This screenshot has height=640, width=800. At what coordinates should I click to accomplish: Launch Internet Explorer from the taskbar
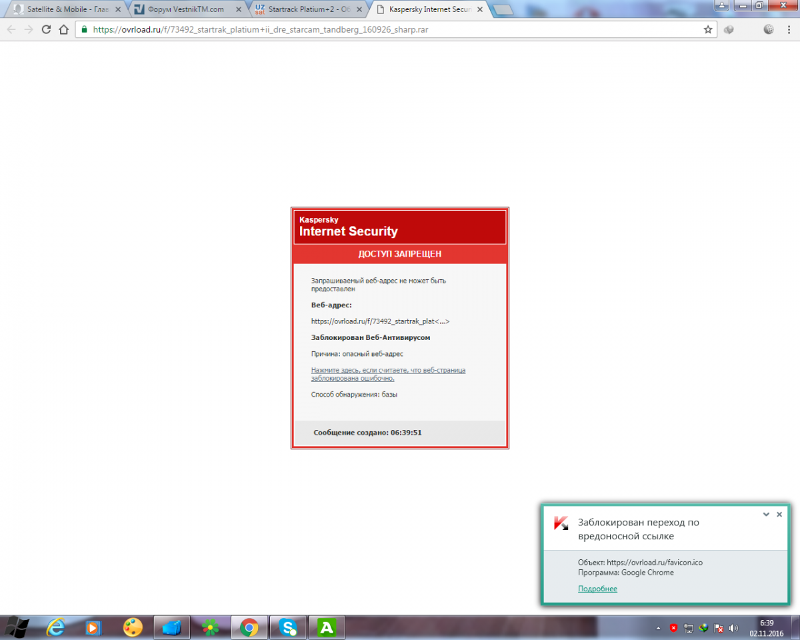click(56, 627)
